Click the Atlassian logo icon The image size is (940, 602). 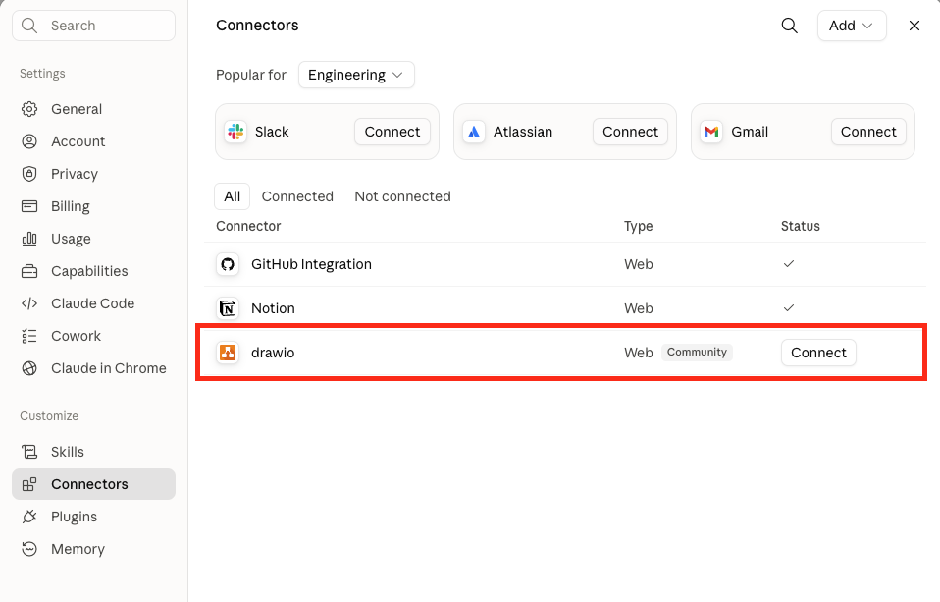pos(474,132)
